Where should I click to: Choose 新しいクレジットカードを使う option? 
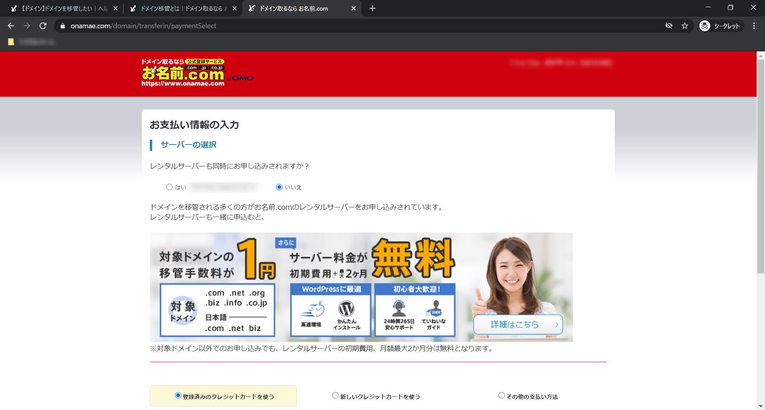point(335,395)
